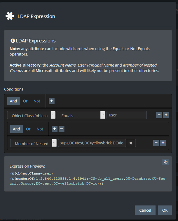Add a row after the Object Class condition

166,115
